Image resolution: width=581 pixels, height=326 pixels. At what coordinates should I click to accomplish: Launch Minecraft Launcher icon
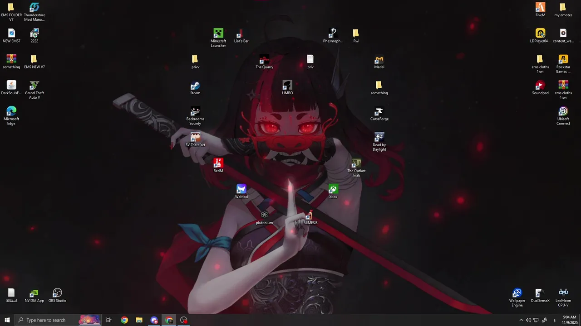218,34
